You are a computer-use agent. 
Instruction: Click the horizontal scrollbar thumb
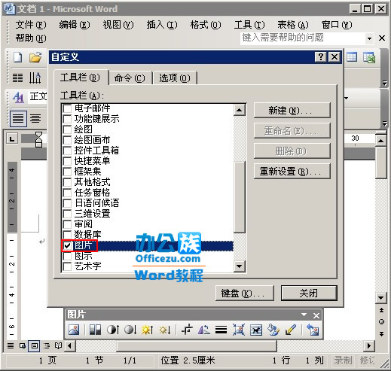tap(197, 346)
